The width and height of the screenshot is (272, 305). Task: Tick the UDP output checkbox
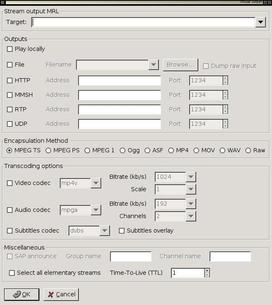[x=10, y=124]
